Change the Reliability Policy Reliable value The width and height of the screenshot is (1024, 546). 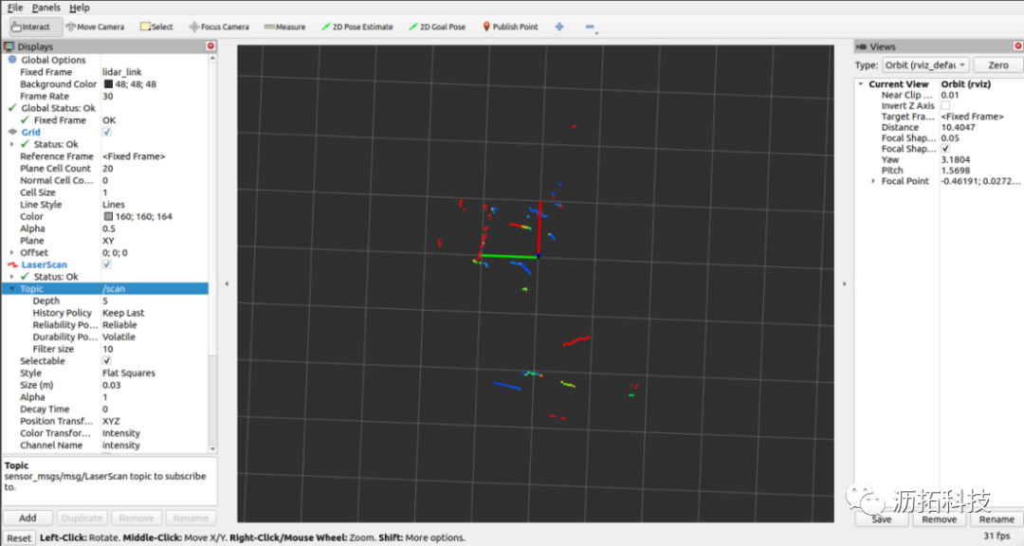(x=119, y=324)
